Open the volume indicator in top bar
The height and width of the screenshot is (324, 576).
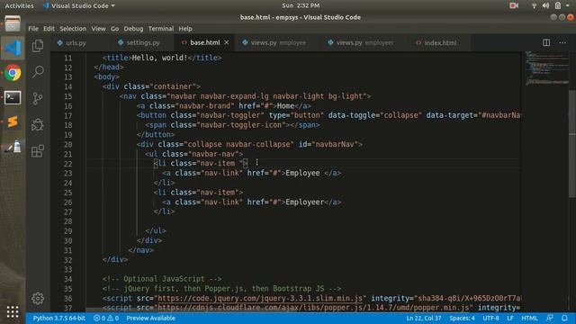(x=546, y=5)
